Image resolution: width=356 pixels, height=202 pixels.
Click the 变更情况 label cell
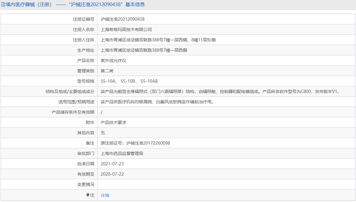[x=49, y=184]
